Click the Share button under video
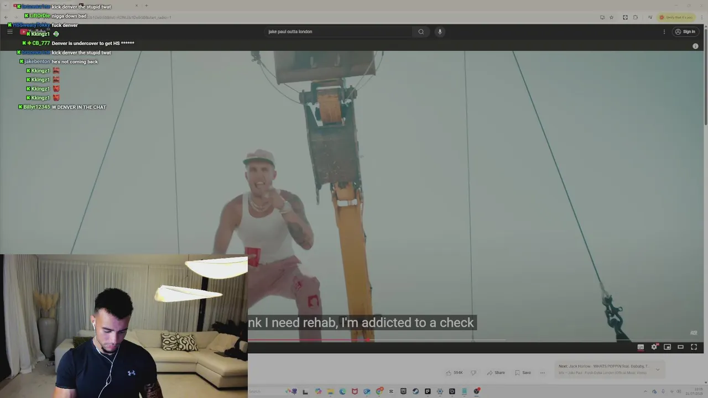The height and width of the screenshot is (398, 708). (496, 373)
